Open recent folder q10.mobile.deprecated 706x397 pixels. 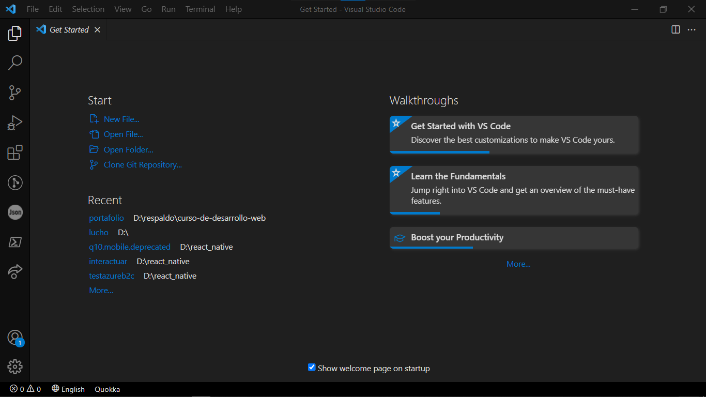(x=130, y=247)
